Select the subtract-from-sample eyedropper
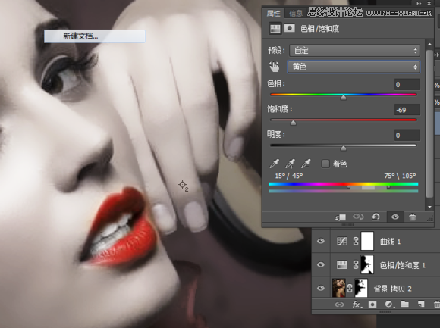This screenshot has height=328, width=440. 306,164
